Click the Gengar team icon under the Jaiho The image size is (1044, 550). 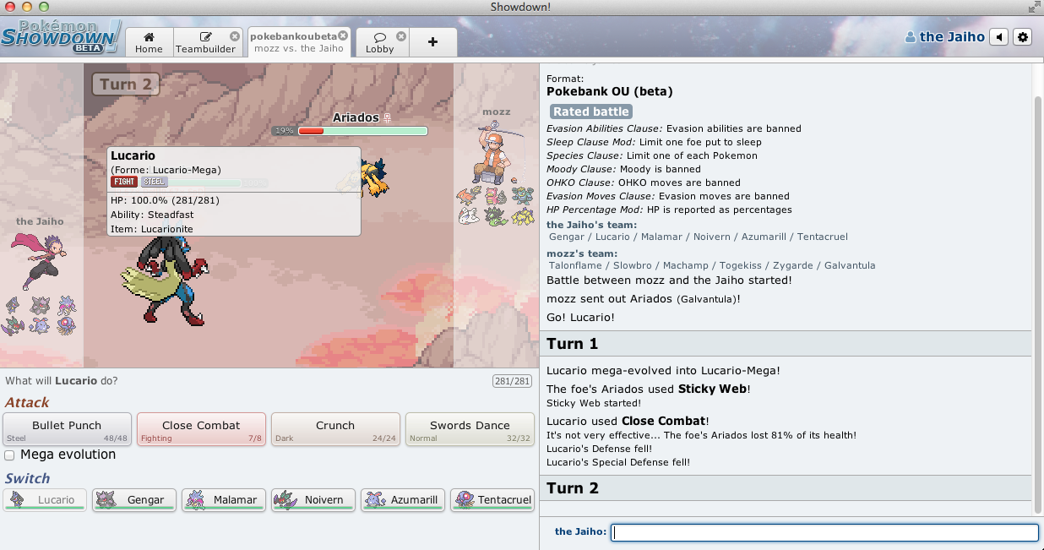coord(39,306)
